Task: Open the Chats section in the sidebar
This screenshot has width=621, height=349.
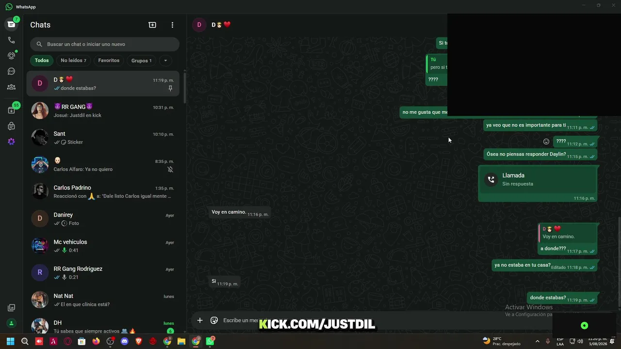Action: (x=11, y=24)
